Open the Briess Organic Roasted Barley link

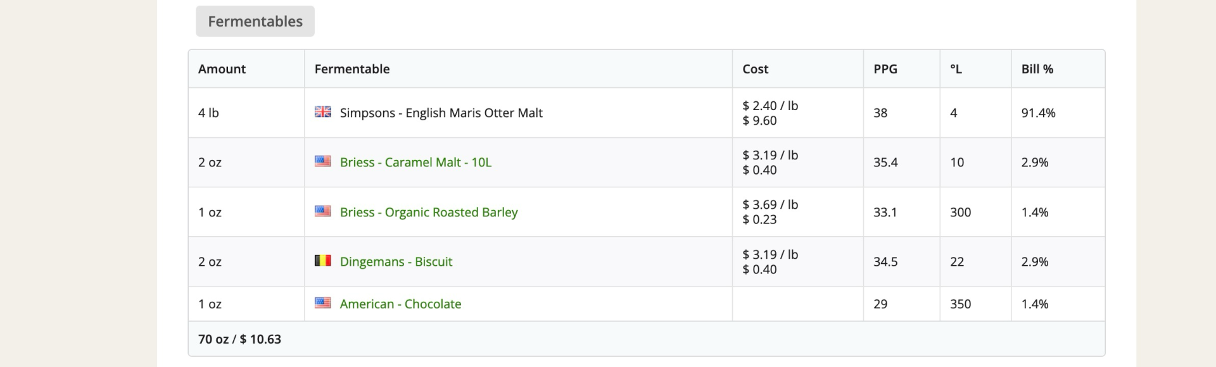click(429, 213)
